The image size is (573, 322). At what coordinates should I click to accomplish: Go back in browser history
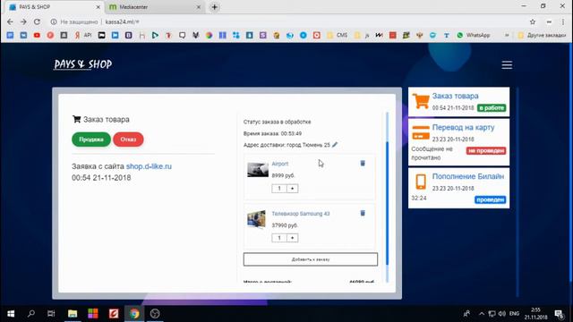tap(10, 21)
